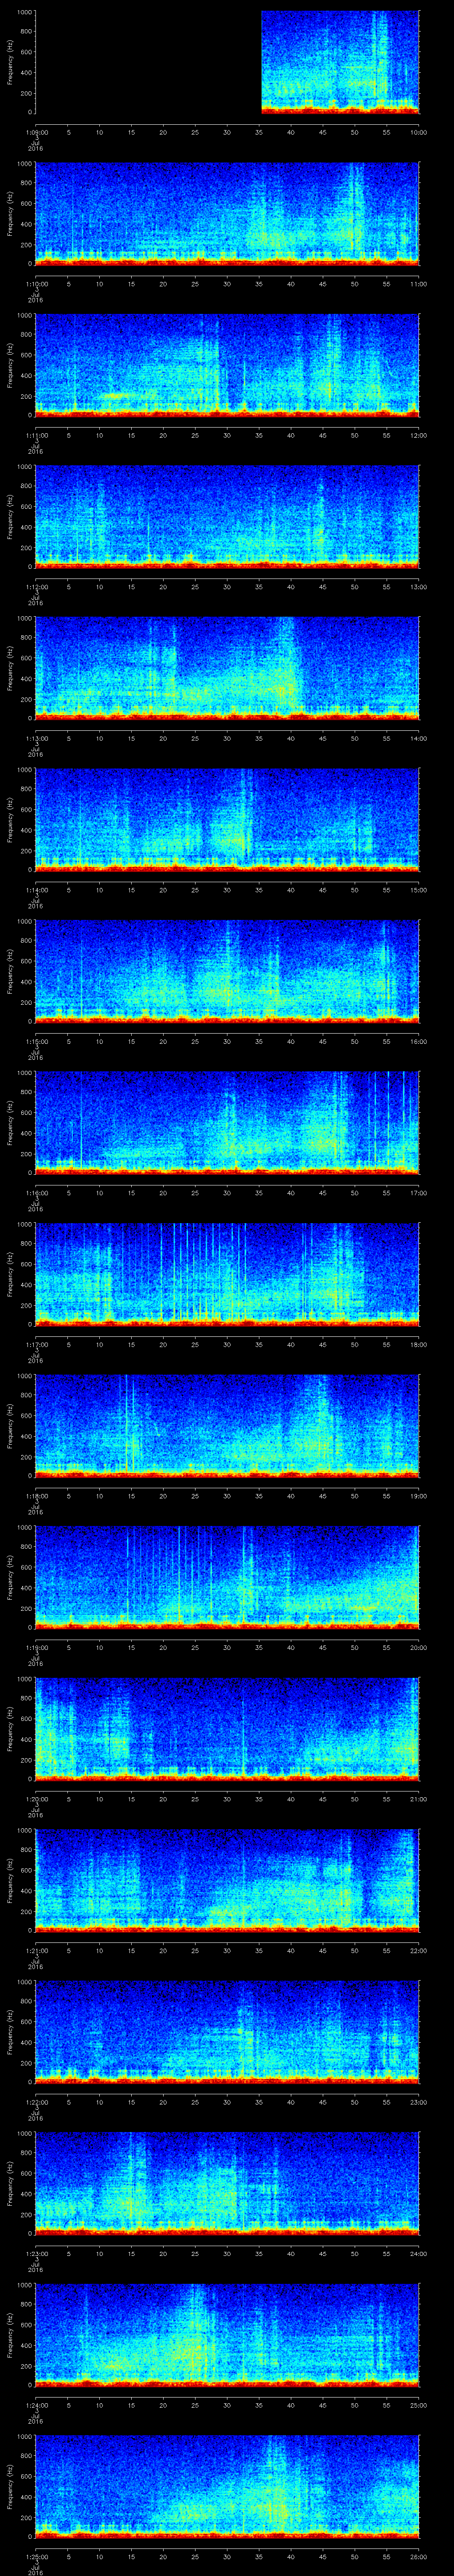Click the 1:25:00 time axis label
The image size is (454, 2576).
[35, 2555]
